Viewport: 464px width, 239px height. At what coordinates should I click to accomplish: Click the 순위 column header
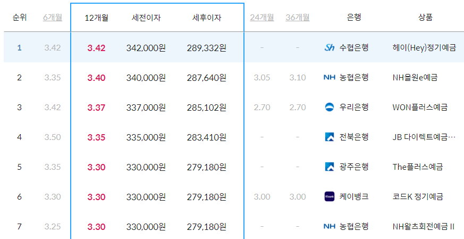[x=20, y=18]
